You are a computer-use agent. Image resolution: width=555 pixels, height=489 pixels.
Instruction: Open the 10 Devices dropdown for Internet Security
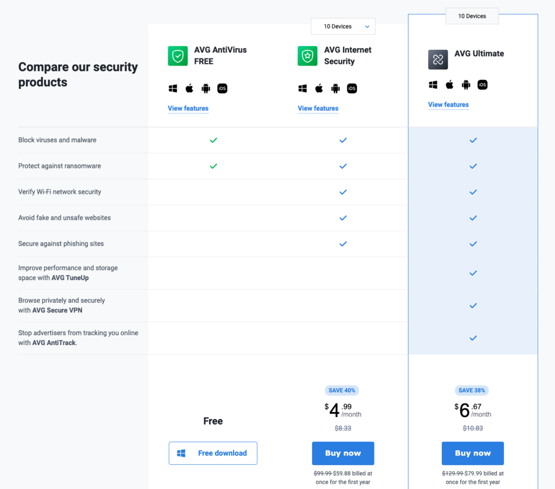[343, 27]
